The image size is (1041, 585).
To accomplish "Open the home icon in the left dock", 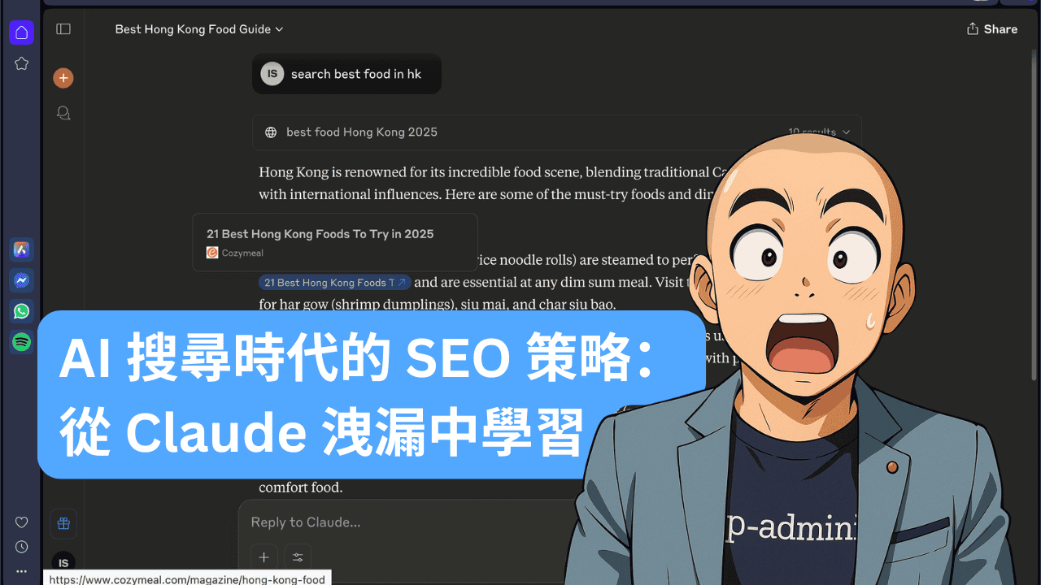I will pyautogui.click(x=22, y=32).
